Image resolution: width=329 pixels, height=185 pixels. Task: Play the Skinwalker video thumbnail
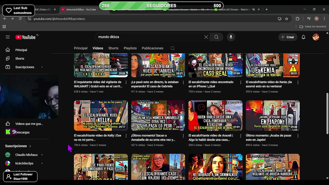[x=215, y=167]
